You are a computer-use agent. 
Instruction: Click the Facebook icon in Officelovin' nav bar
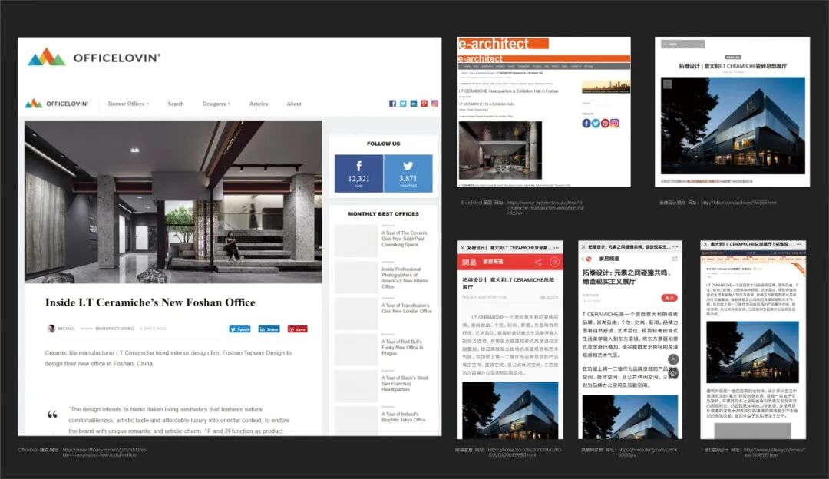[392, 104]
